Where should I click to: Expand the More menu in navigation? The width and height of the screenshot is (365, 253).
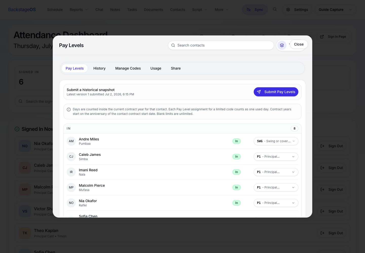222,10
